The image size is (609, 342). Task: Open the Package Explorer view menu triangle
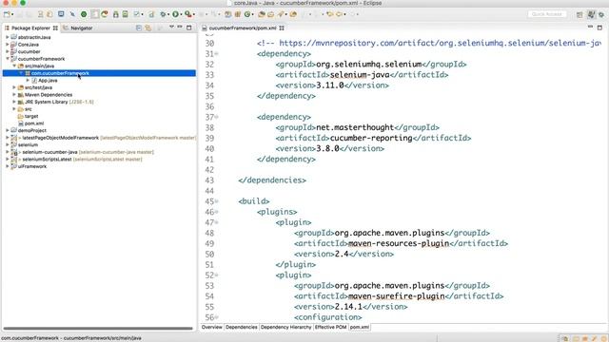point(171,28)
